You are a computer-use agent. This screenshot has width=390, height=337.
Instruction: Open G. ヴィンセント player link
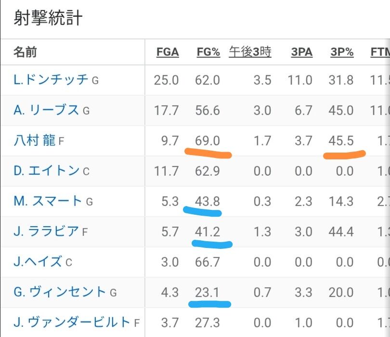pos(60,292)
